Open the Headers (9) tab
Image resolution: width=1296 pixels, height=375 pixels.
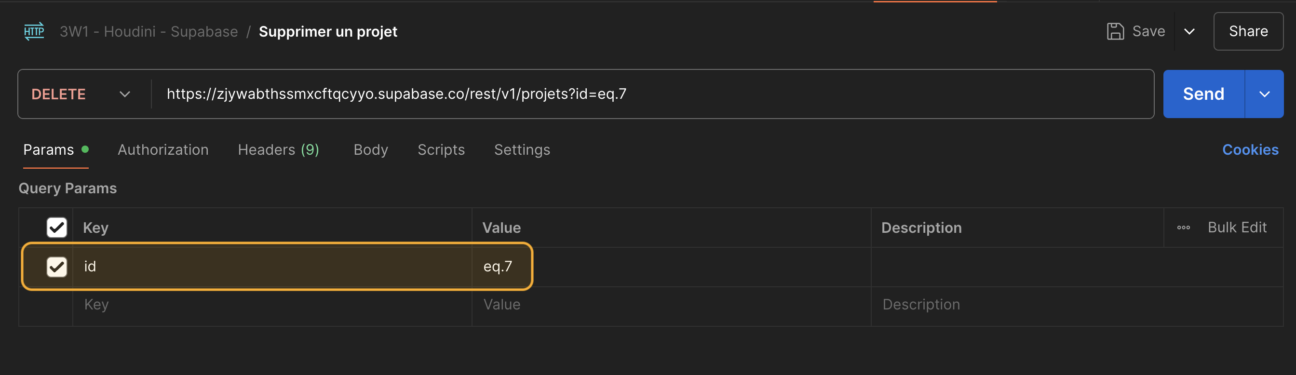point(278,150)
